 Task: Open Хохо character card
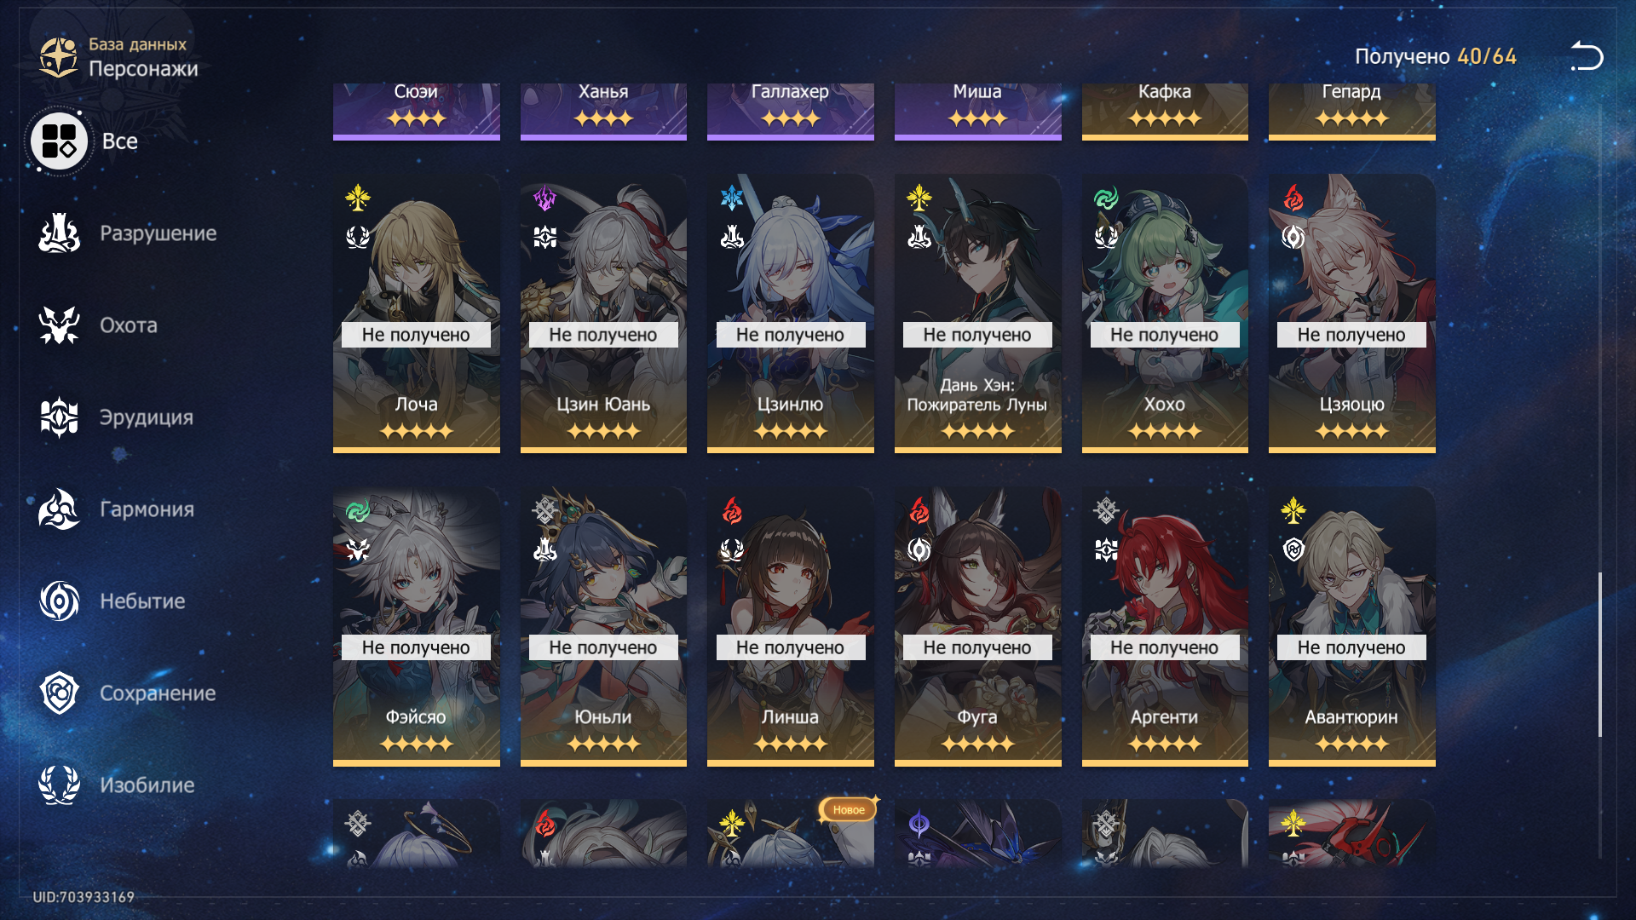pos(1165,313)
